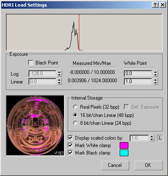
Task: Select Real Pixels (32 bpp) storage
Action: point(75,107)
